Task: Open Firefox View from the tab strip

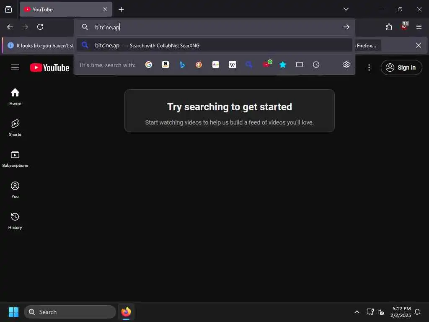Action: coord(8,9)
